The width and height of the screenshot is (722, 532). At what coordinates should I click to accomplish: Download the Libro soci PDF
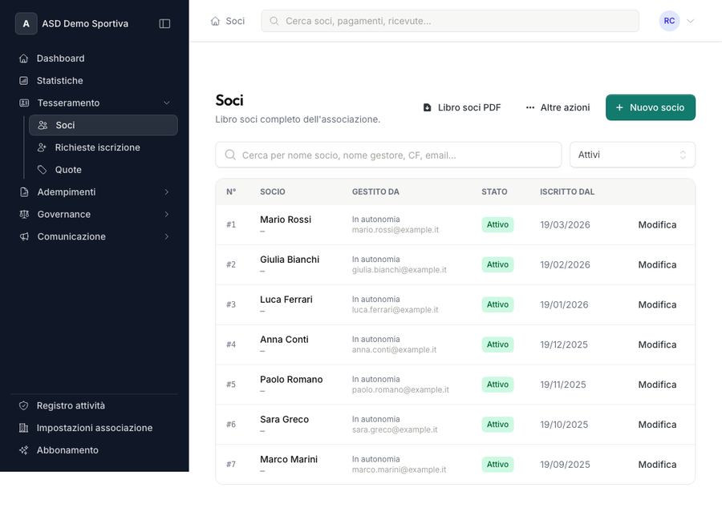click(x=462, y=107)
